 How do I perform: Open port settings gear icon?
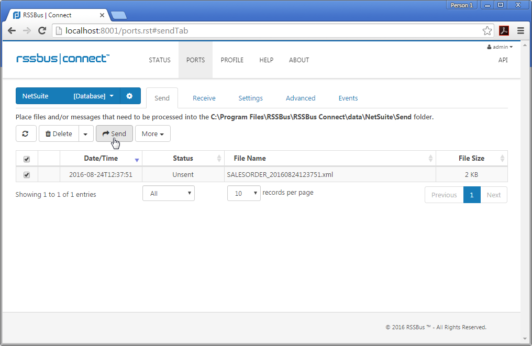click(130, 96)
